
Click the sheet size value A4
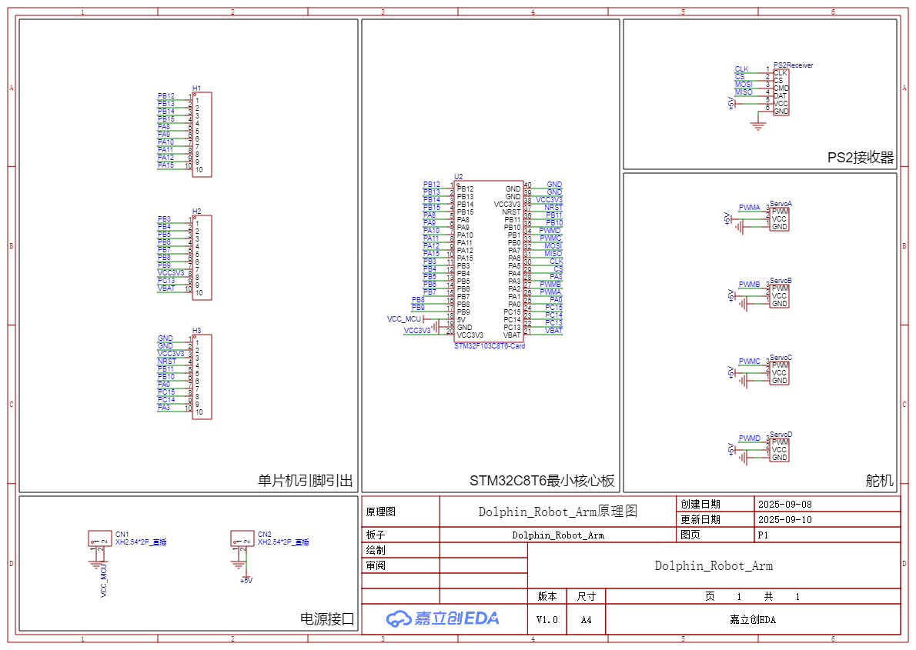click(x=586, y=620)
